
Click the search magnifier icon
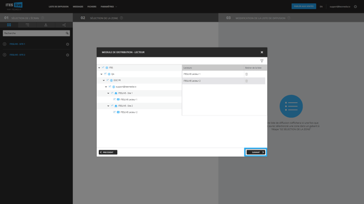pos(67,33)
